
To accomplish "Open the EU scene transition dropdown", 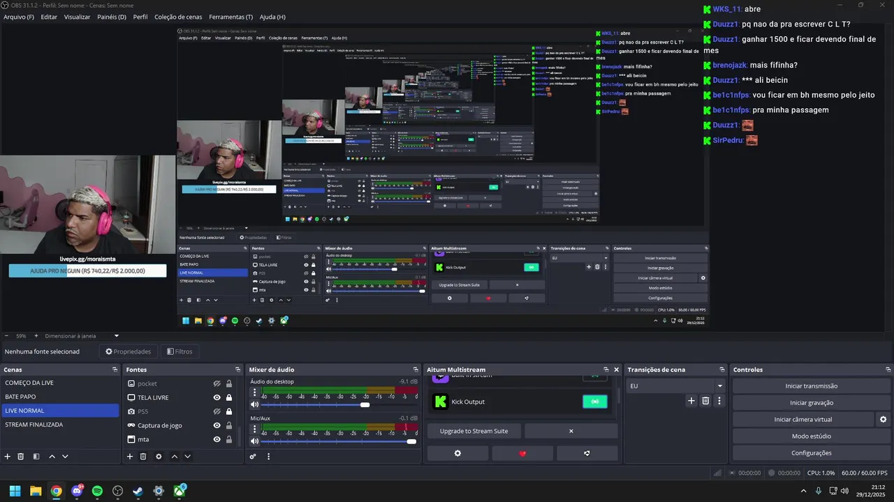I will (676, 386).
